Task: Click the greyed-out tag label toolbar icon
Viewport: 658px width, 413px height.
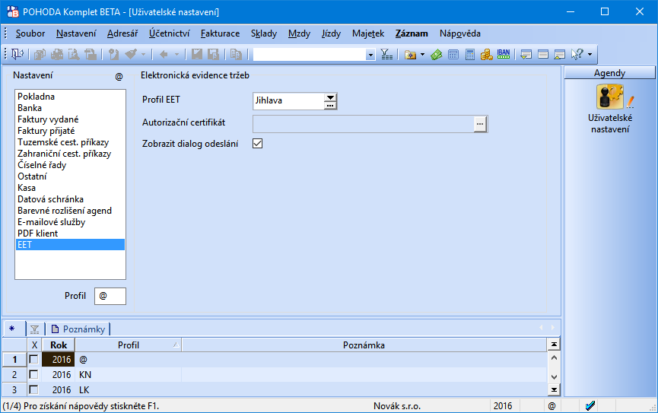Action: pyautogui.click(x=113, y=54)
